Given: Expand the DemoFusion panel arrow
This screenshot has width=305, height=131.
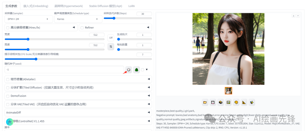Looking at the screenshot, I should (149, 96).
